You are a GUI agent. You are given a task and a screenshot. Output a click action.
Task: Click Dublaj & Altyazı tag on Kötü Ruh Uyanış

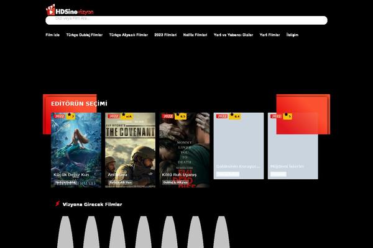pyautogui.click(x=175, y=182)
